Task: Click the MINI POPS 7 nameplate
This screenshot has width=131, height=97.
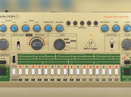Action: [x=9, y=17]
